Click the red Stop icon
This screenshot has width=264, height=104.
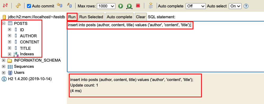[x=138, y=6]
